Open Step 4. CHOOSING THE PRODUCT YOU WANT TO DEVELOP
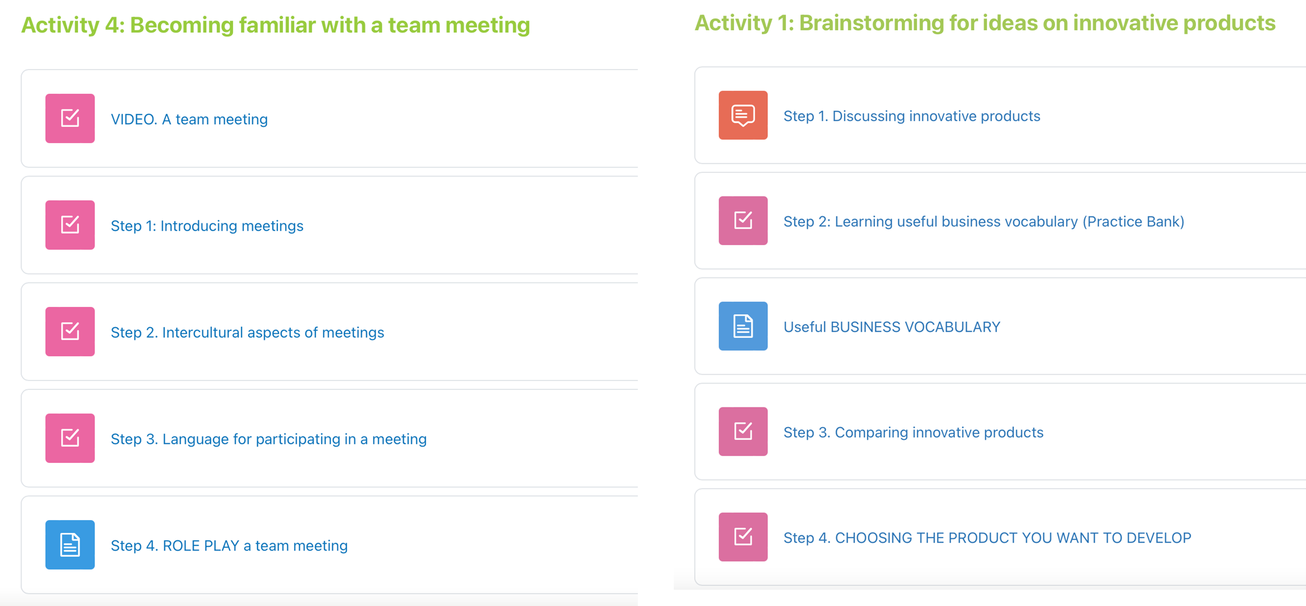The height and width of the screenshot is (606, 1306). click(x=987, y=538)
